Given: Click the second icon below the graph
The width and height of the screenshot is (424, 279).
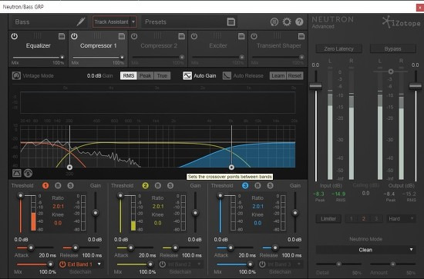Looking at the screenshot, I should coord(28,173).
